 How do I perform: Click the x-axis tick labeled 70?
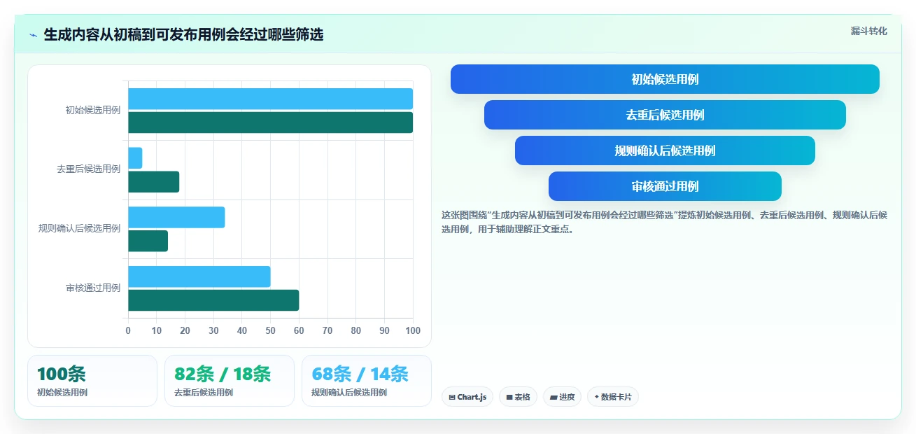point(327,330)
